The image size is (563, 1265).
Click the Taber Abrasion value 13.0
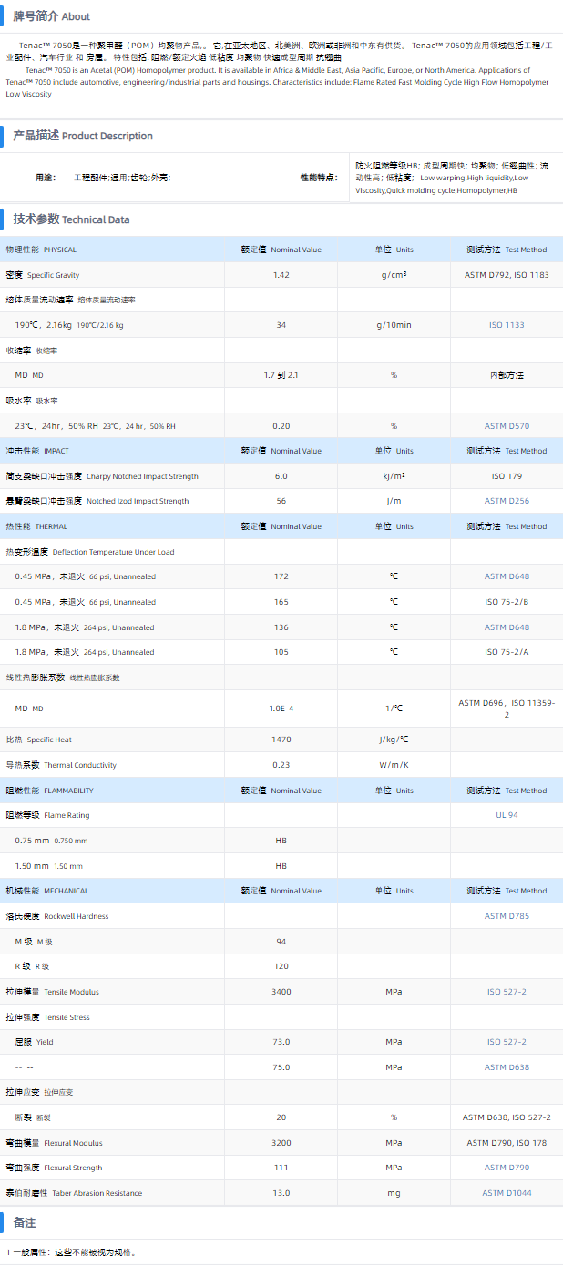click(x=281, y=1193)
